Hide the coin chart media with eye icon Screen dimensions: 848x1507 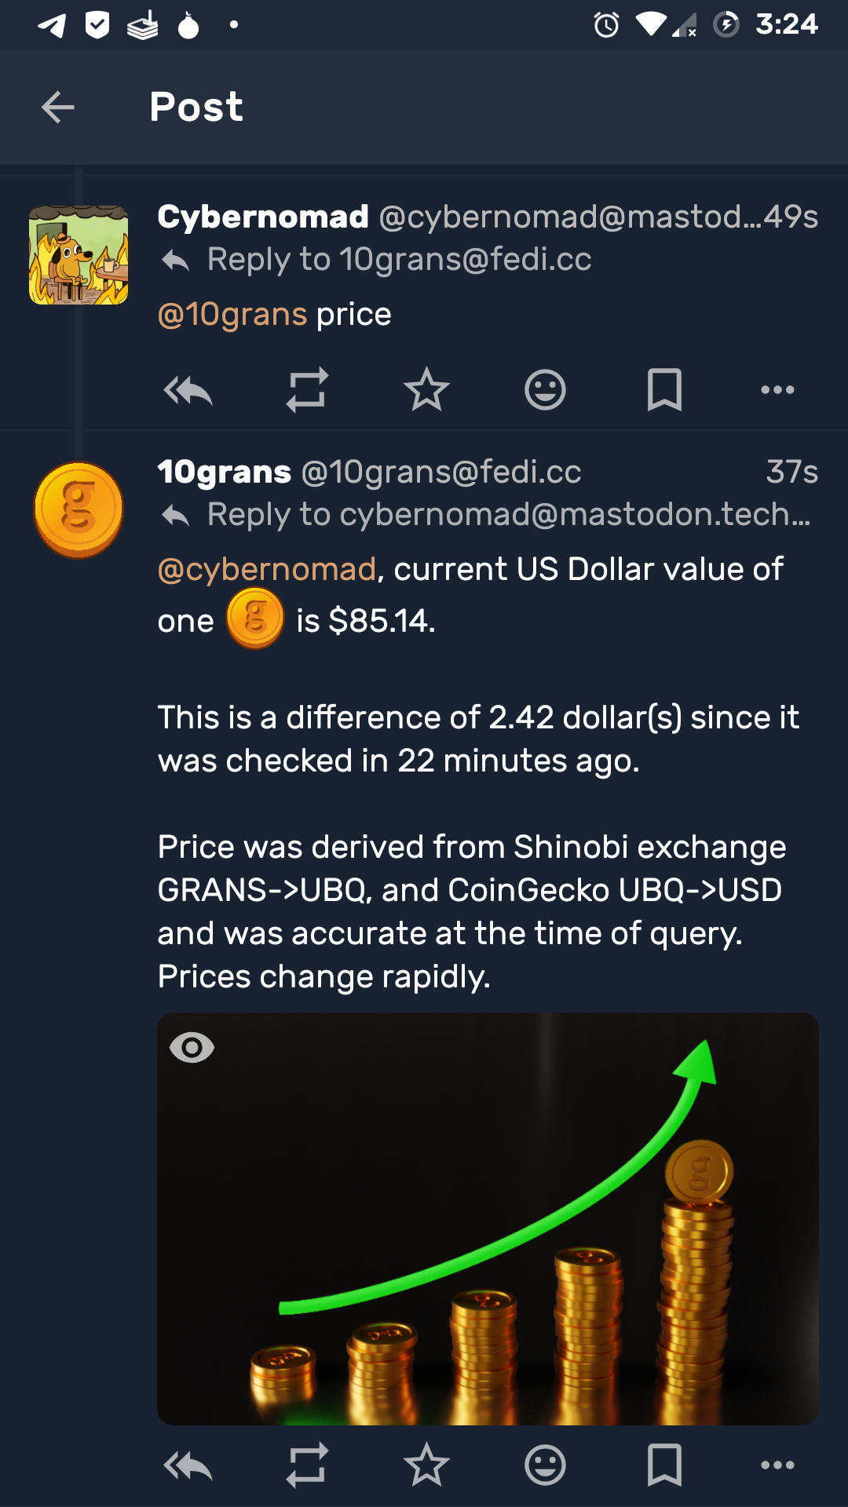[x=192, y=1047]
